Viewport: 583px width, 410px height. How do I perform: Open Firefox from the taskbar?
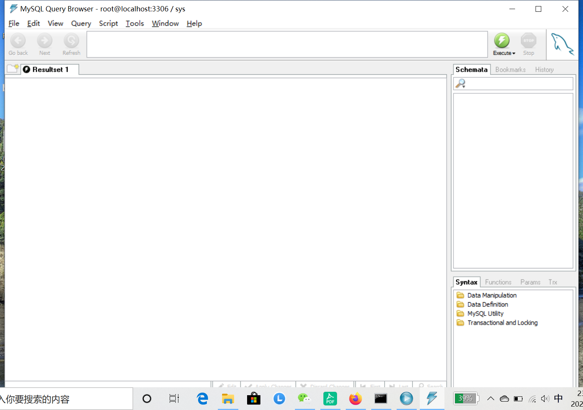tap(355, 399)
